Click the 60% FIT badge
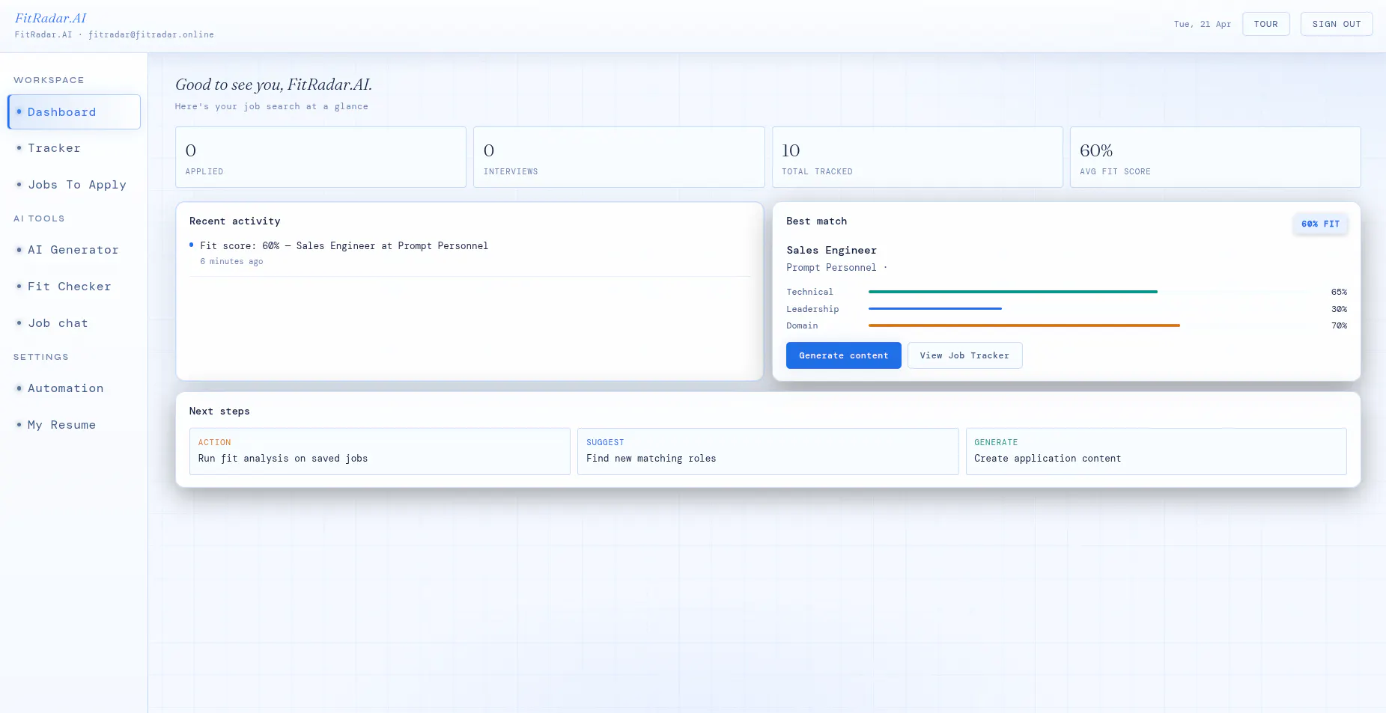The width and height of the screenshot is (1386, 713). point(1320,224)
